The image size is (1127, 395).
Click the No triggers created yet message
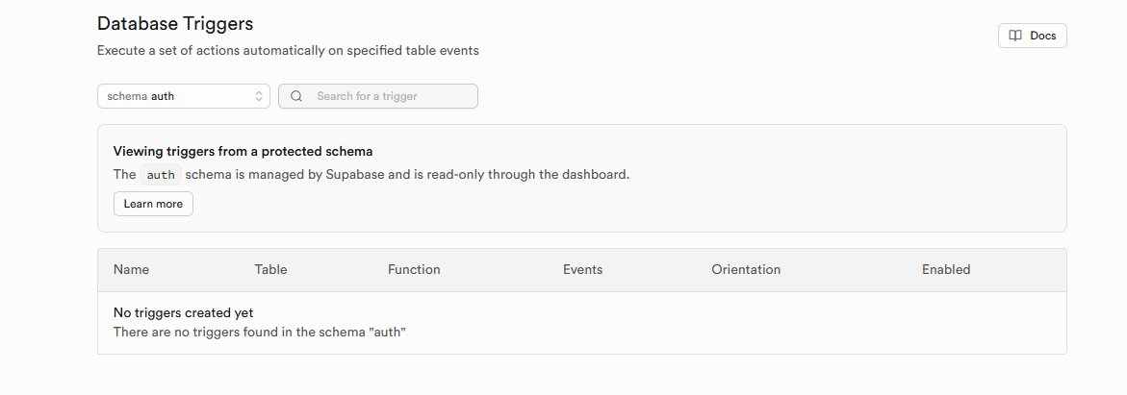tap(183, 313)
